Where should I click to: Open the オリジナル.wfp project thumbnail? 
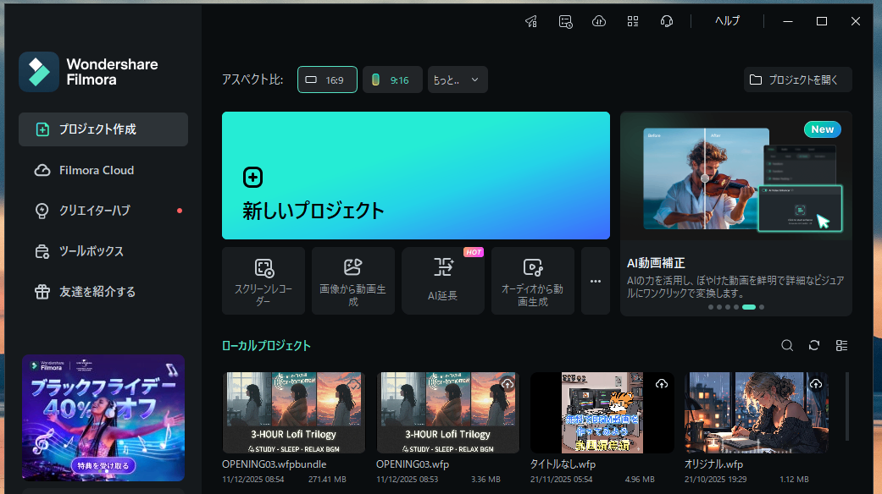click(x=756, y=412)
